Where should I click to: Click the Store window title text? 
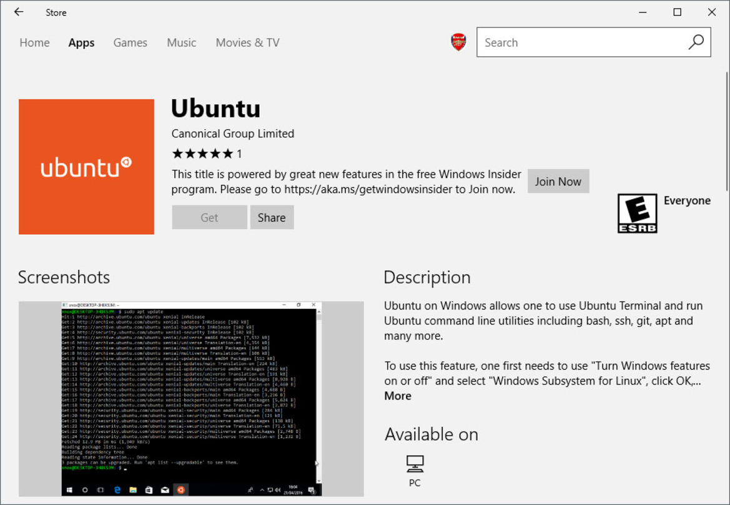(56, 12)
